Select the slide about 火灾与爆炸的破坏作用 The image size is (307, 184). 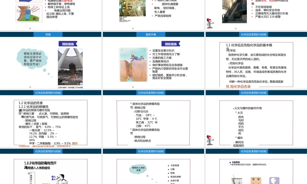(256, 118)
